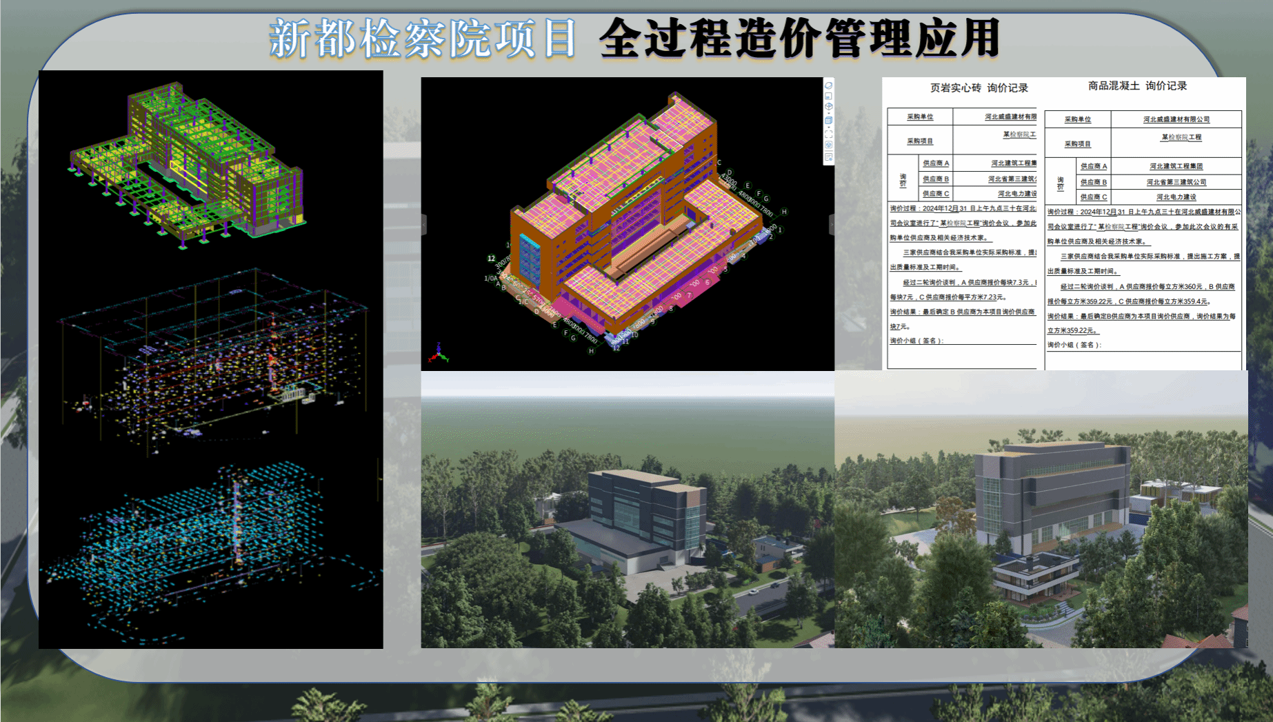Screen dimensions: 1273x722
Task: Click the XYZ axis gizmo in model viewer
Action: [439, 354]
